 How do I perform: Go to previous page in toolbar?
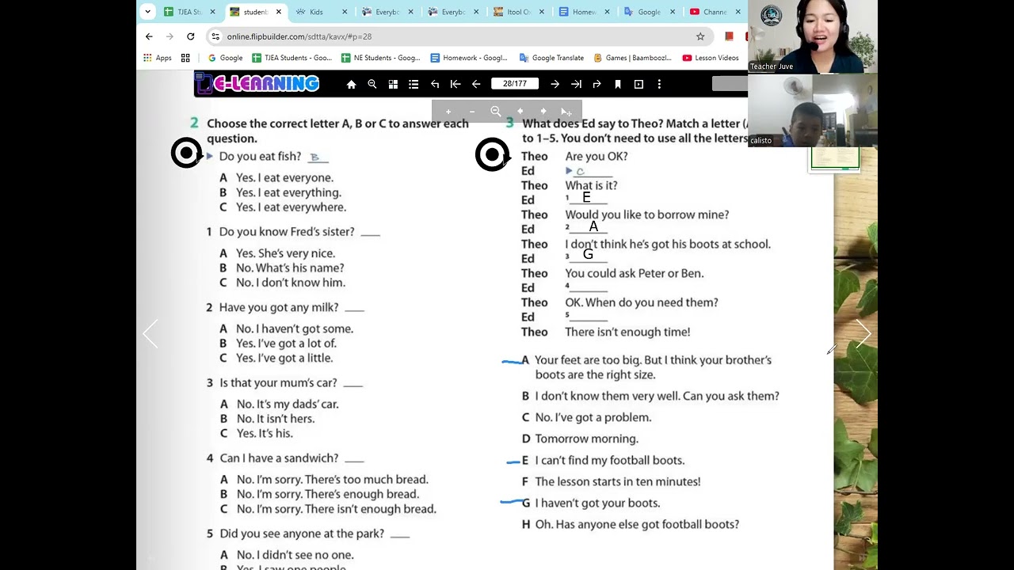pyautogui.click(x=476, y=84)
